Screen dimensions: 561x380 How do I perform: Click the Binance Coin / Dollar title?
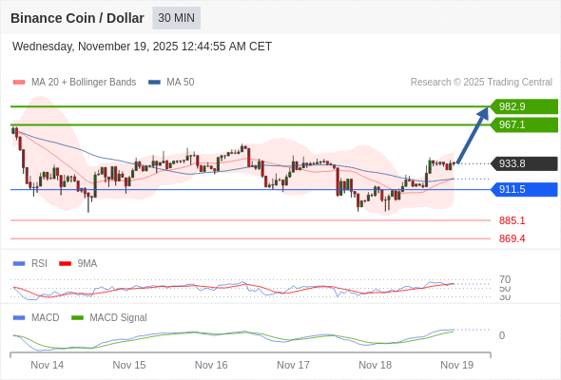tap(77, 18)
